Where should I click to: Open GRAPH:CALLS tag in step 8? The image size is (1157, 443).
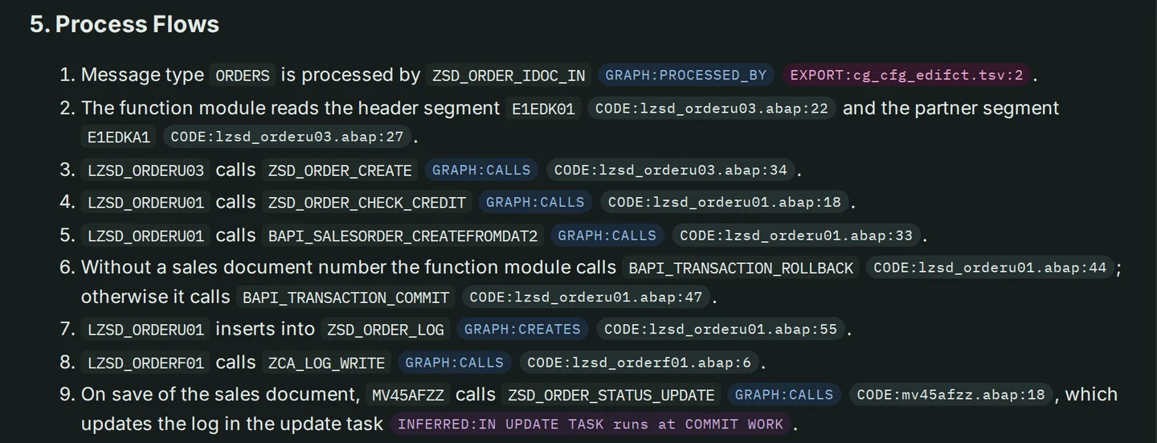point(454,363)
